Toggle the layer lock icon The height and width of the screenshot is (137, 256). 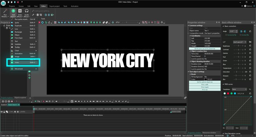4,112
